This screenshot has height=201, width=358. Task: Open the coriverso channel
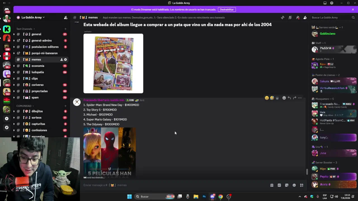[41, 85]
